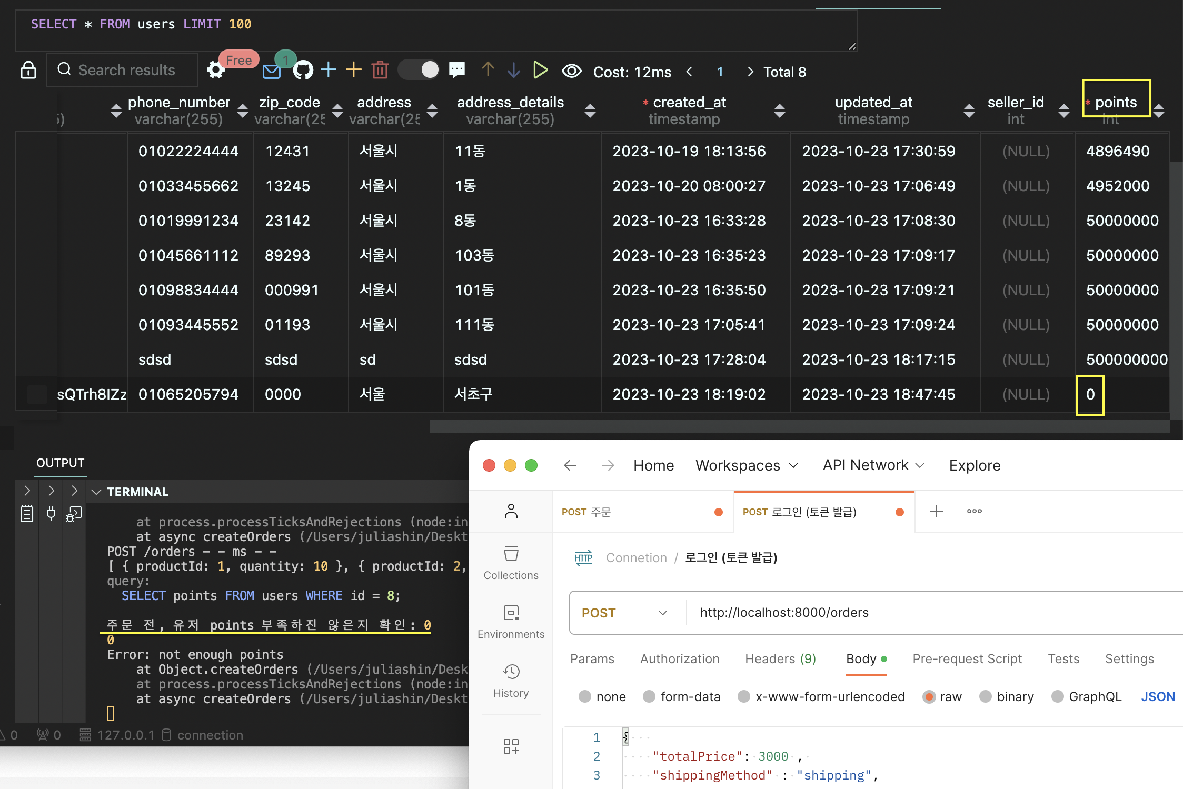Toggle the switch next to trash icon

click(419, 70)
